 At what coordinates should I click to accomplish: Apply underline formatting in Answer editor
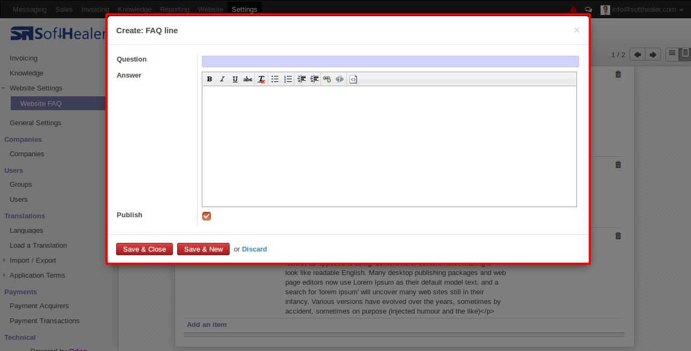pyautogui.click(x=235, y=79)
